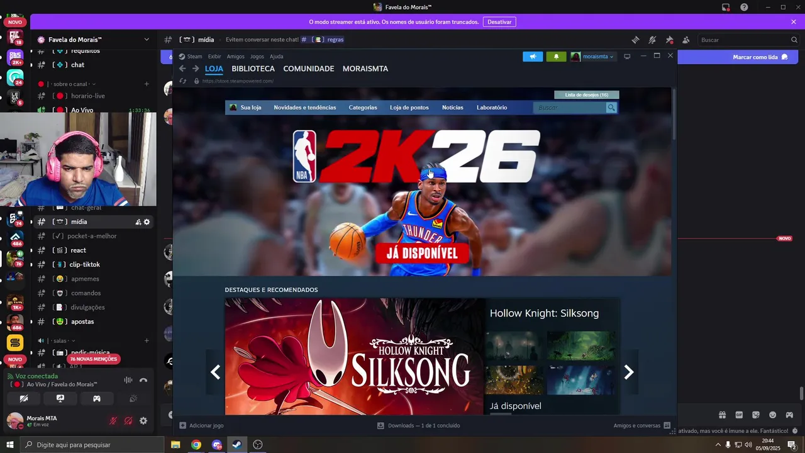The image size is (805, 453).
Task: Open Lista de desejos (16) button
Action: (x=587, y=95)
